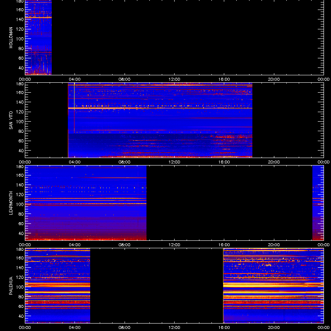Click the LEARMONTH station axis label
This screenshot has width=331, height=331.
tap(11, 203)
